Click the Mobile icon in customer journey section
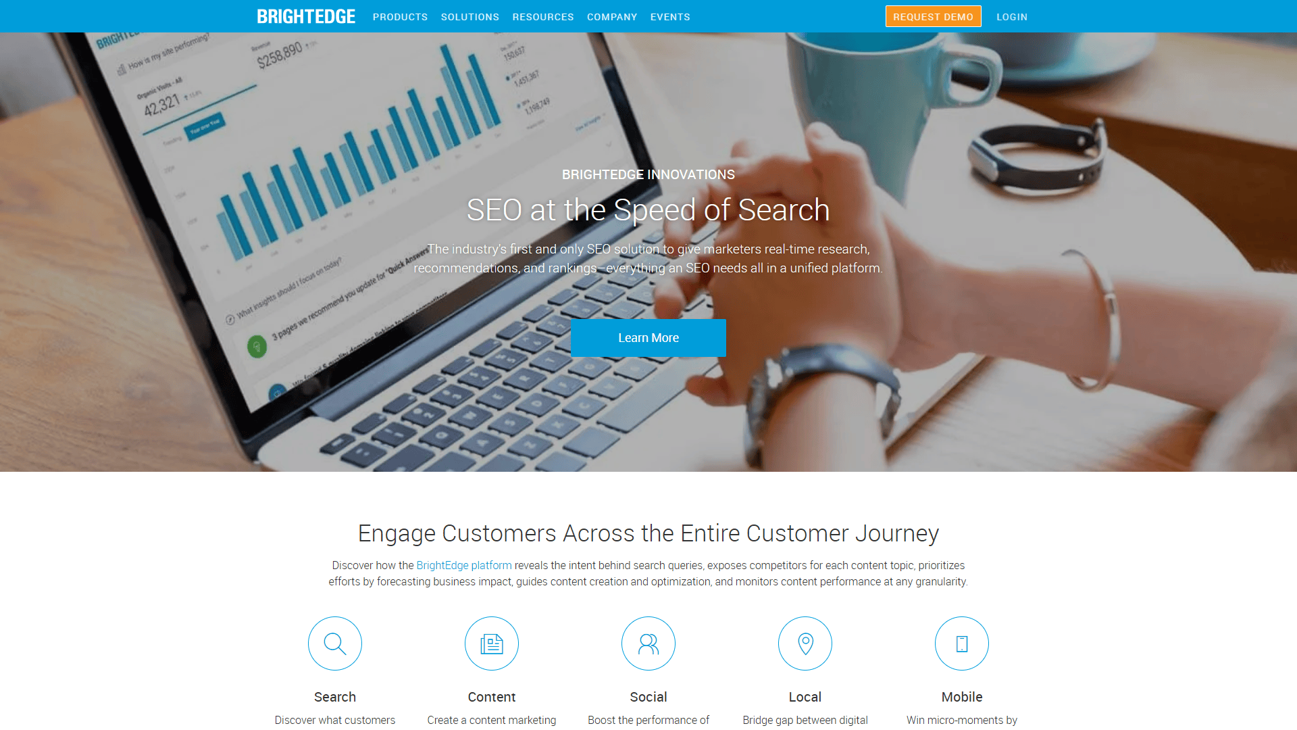Viewport: 1297px width, 730px height. pos(961,643)
